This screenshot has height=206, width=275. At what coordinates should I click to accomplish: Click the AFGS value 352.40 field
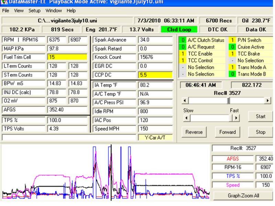click(x=67, y=110)
